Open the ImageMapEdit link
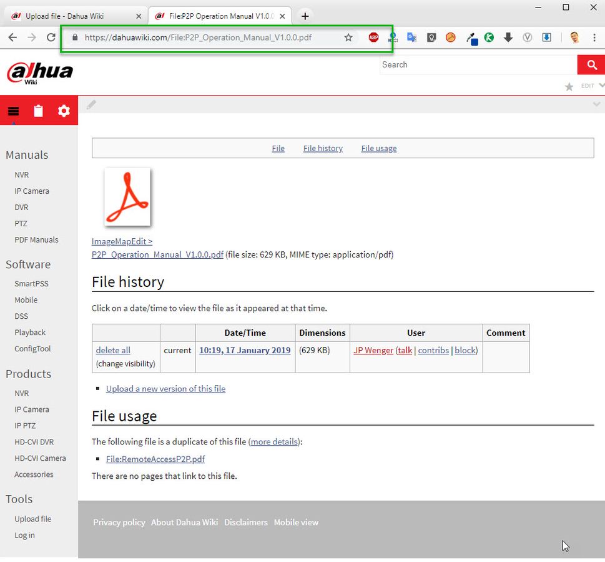605x562 pixels. [x=122, y=241]
